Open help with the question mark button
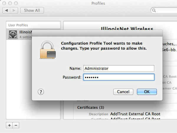 [x=41, y=92]
